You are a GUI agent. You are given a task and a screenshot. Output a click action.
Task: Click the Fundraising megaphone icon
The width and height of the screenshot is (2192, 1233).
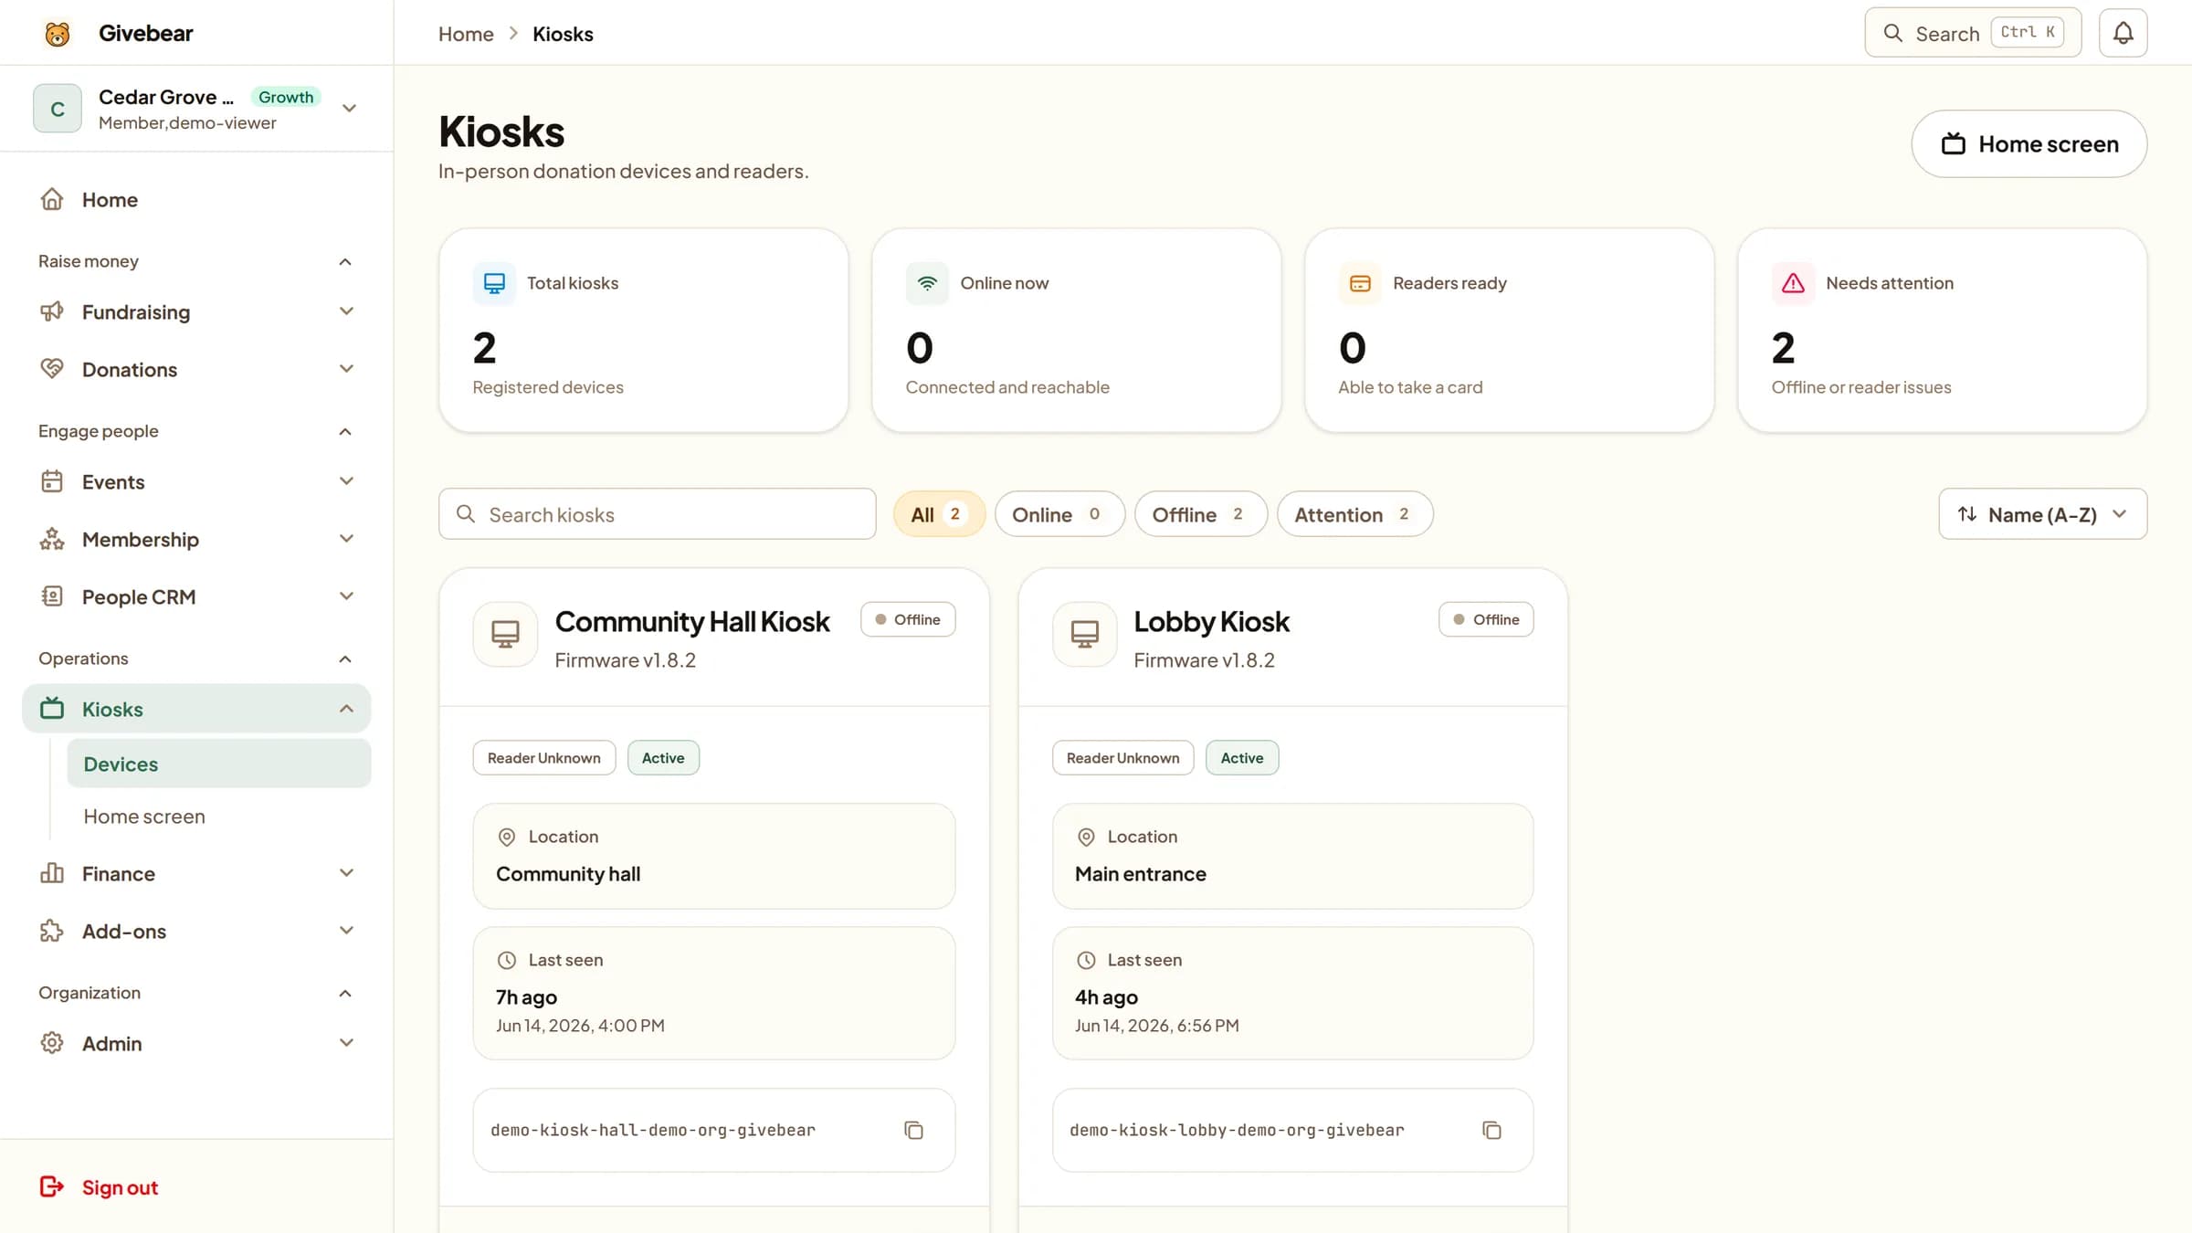coord(52,311)
